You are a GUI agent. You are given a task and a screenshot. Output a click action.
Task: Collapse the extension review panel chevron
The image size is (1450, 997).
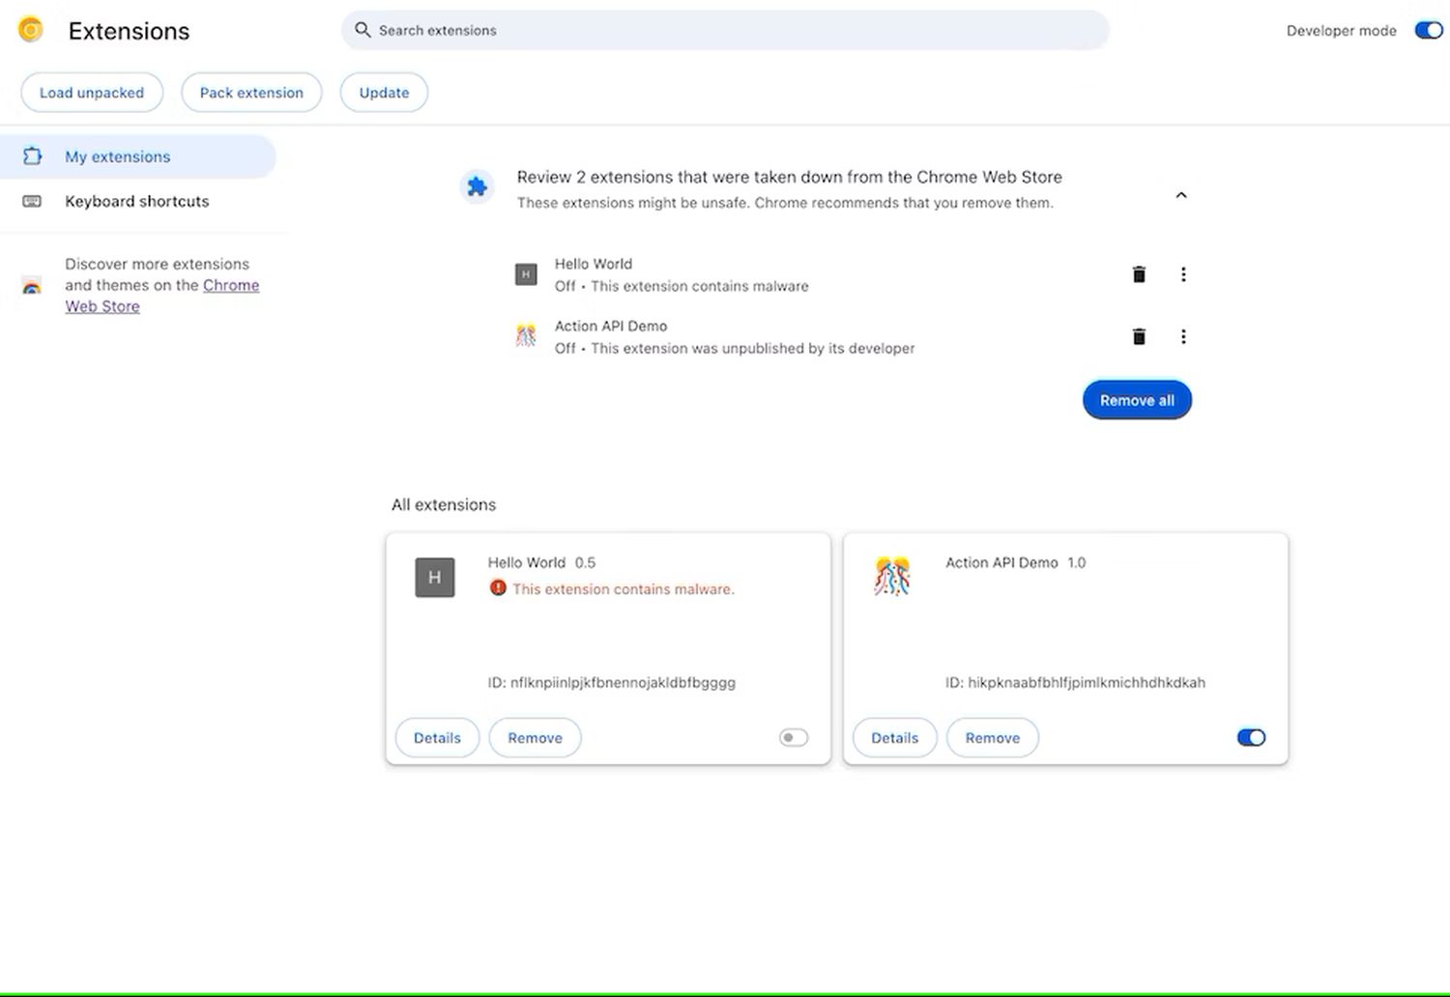(1180, 195)
